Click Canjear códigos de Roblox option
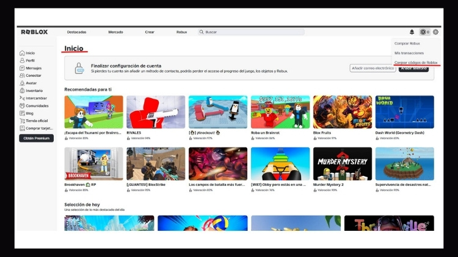This screenshot has height=257, width=458. (x=416, y=62)
